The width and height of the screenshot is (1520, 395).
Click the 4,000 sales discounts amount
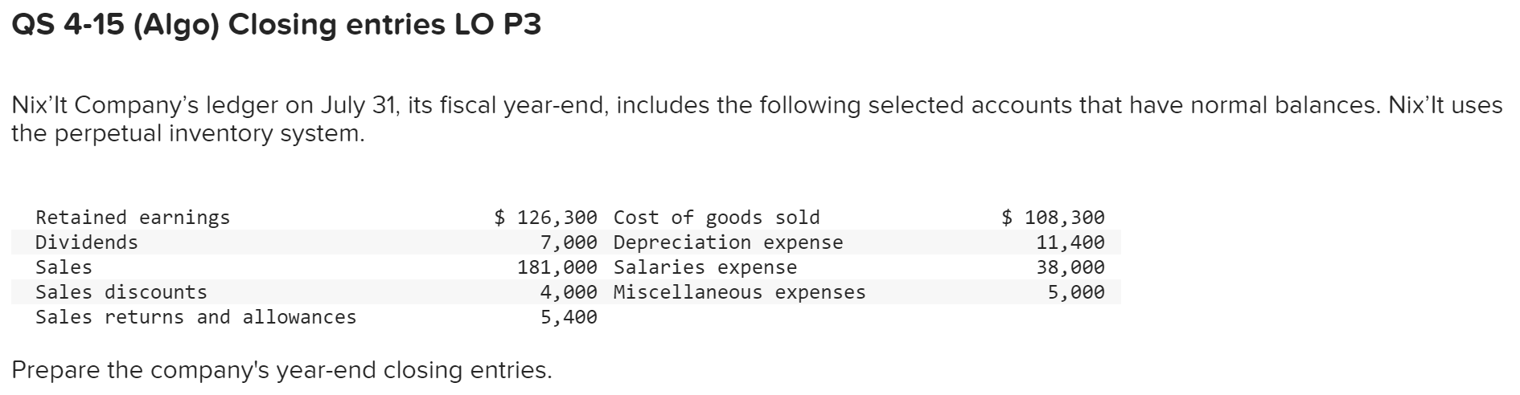[569, 292]
